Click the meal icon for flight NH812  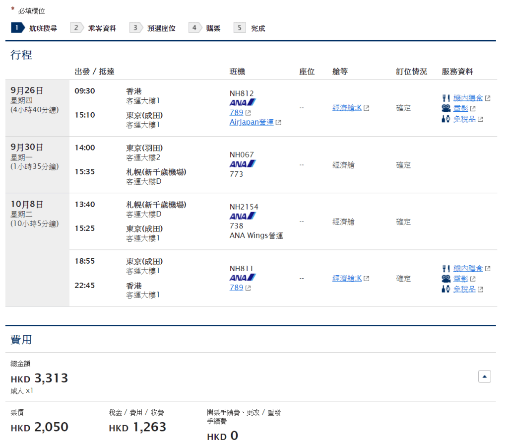point(445,98)
